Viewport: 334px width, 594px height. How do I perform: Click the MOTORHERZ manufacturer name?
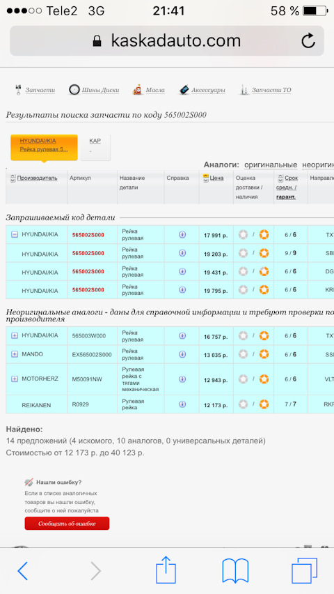(x=40, y=379)
